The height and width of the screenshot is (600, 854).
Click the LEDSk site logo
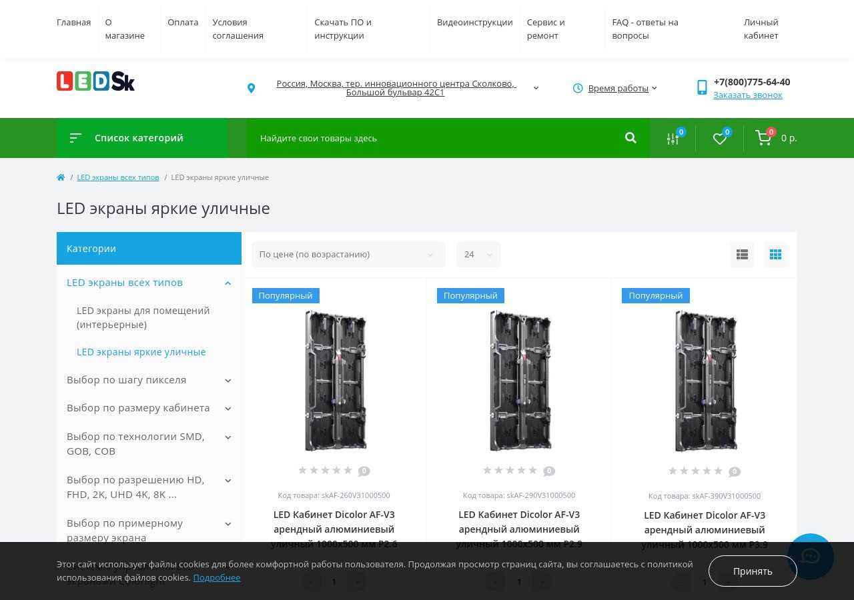click(x=95, y=81)
